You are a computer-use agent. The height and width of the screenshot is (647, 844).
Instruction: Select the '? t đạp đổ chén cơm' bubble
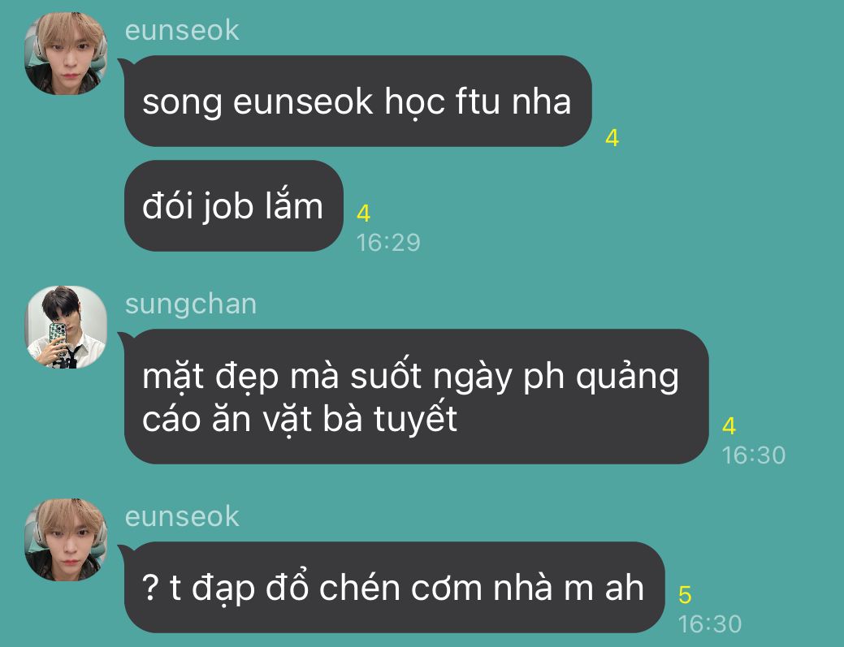(395, 587)
